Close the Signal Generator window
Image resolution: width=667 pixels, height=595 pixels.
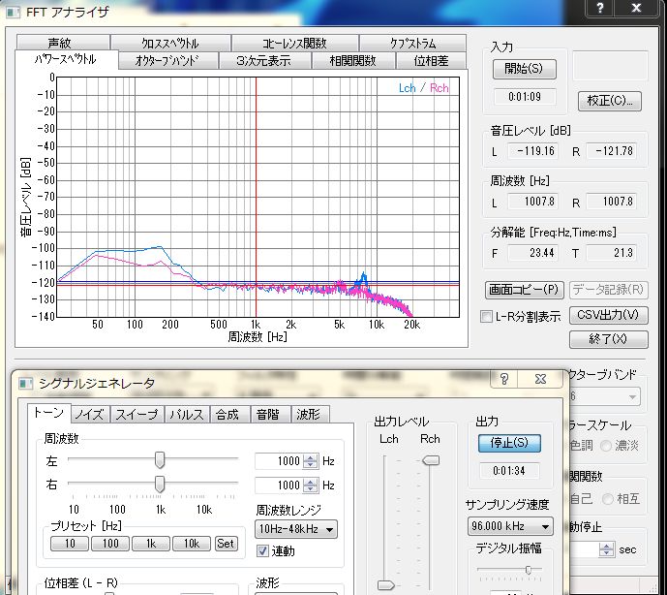(x=540, y=379)
